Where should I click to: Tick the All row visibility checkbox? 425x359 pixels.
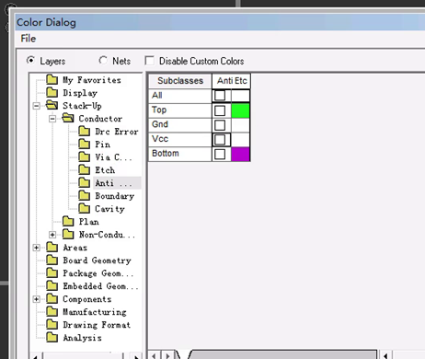(220, 96)
